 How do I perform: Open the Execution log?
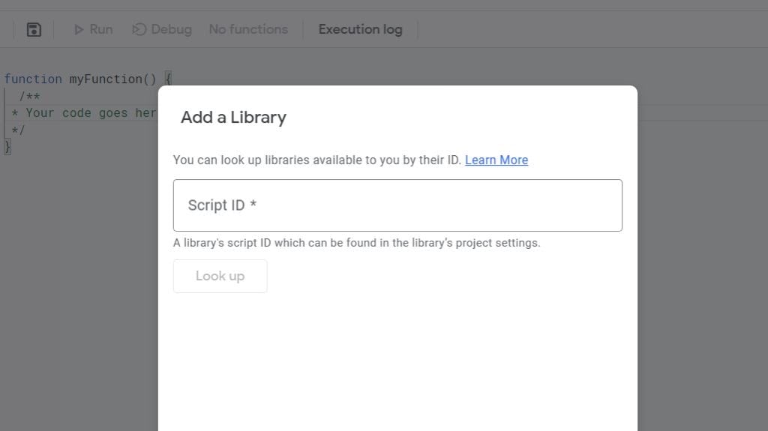[x=360, y=29]
